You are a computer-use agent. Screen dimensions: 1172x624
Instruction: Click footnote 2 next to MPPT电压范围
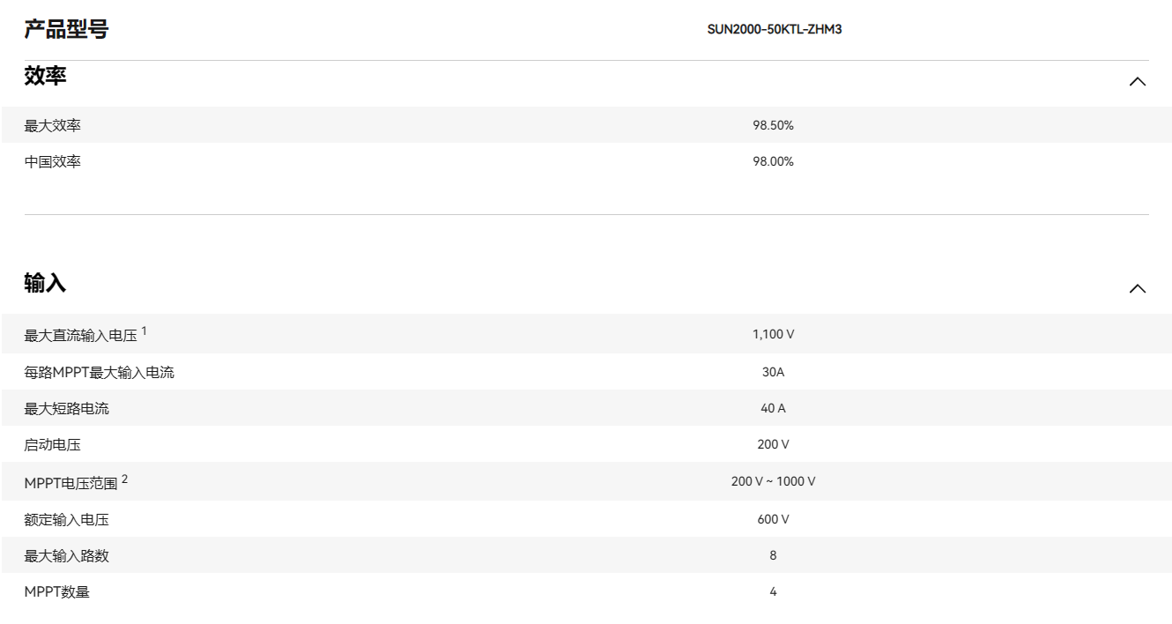coord(125,479)
